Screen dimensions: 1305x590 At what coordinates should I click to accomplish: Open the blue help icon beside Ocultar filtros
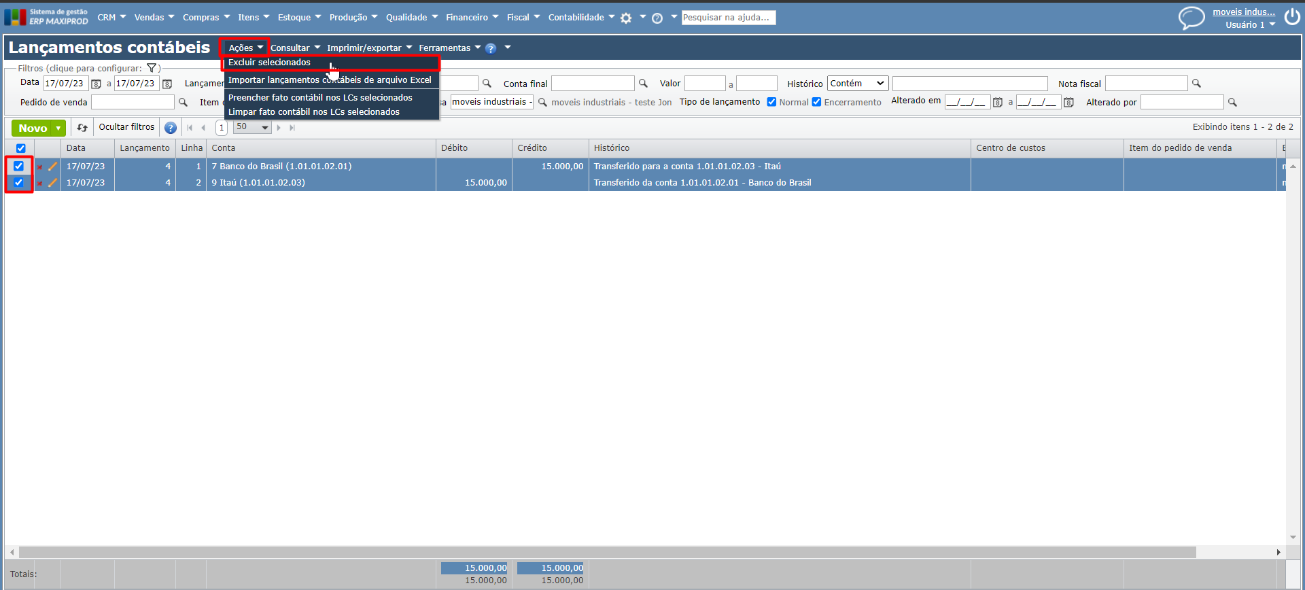point(171,128)
